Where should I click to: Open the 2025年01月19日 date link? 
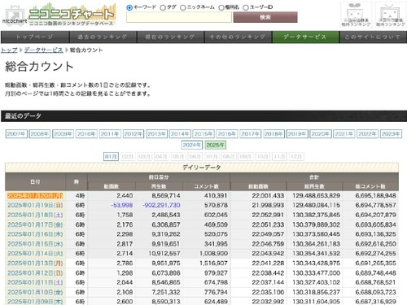[35, 205]
